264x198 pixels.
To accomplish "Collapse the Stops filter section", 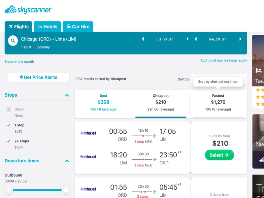I will point(67,95).
